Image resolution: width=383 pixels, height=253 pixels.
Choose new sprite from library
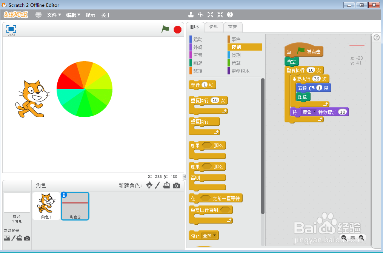[x=149, y=185]
